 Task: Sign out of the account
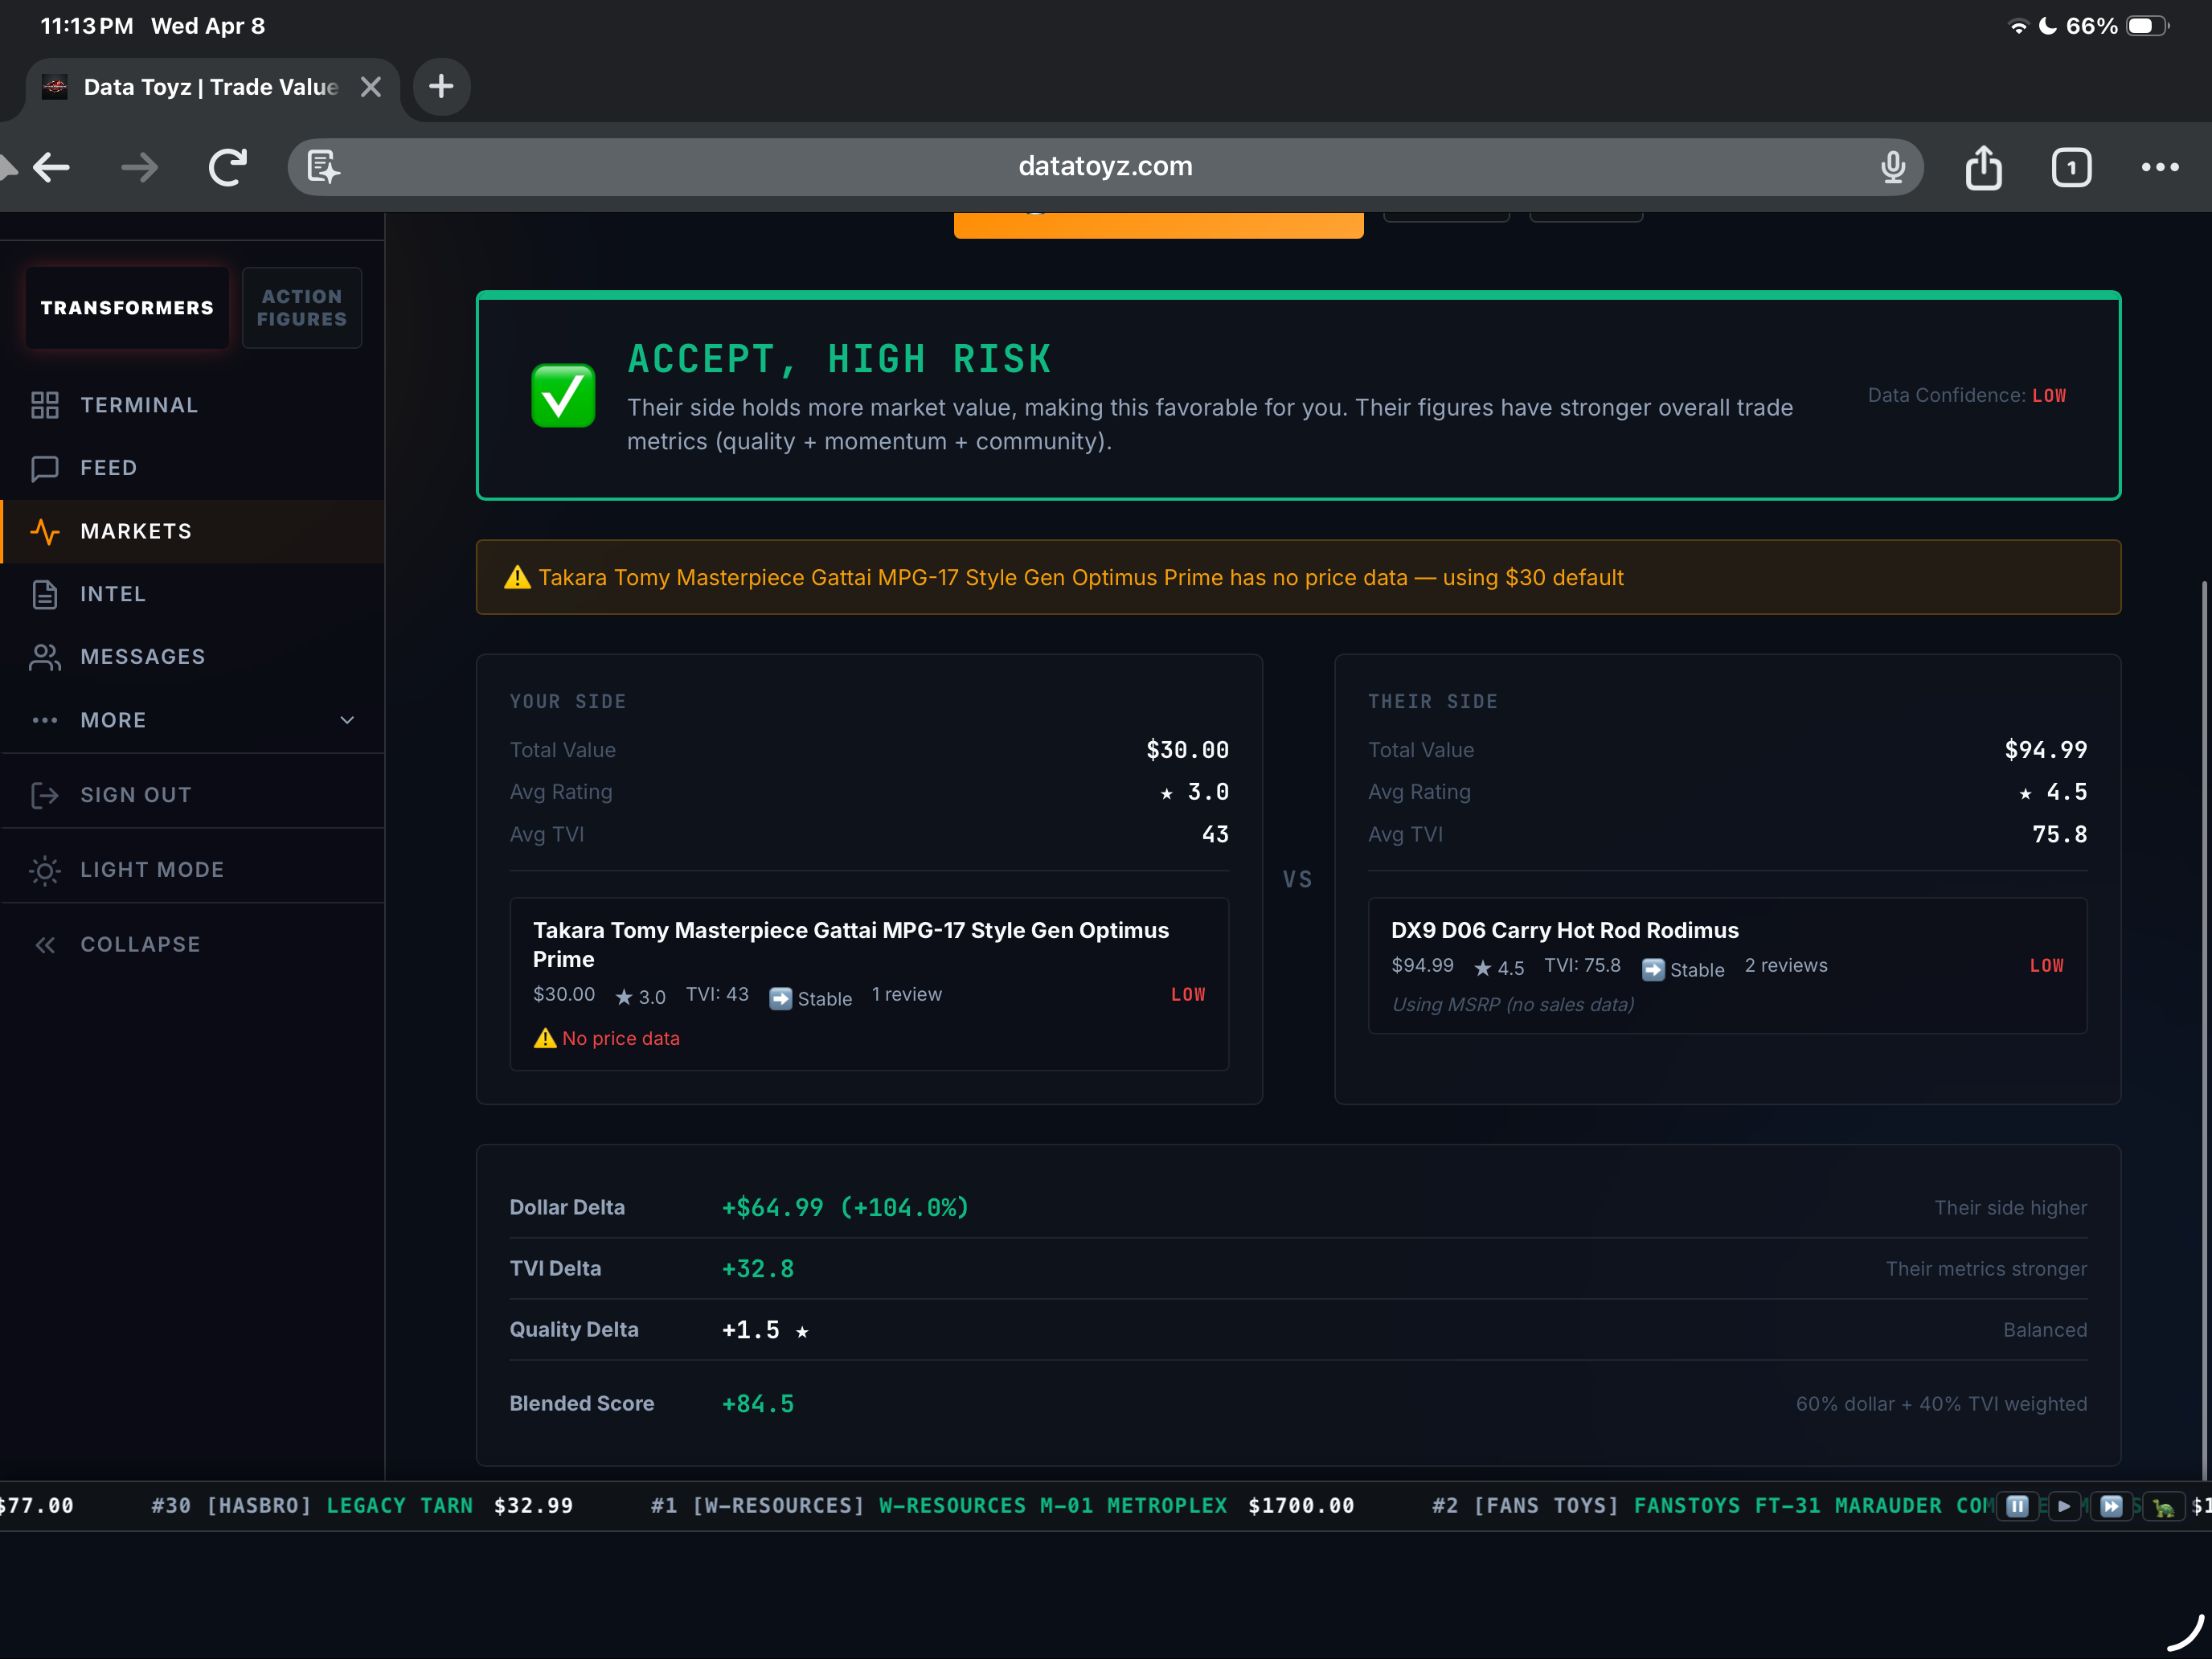click(192, 795)
